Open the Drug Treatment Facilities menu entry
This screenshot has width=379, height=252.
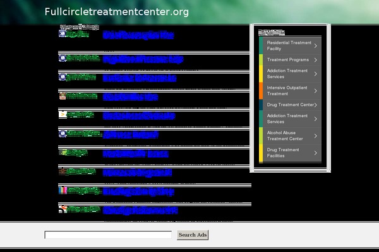[289, 153]
